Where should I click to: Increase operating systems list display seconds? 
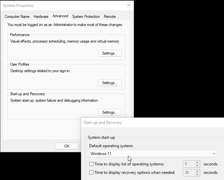[x=197, y=162]
